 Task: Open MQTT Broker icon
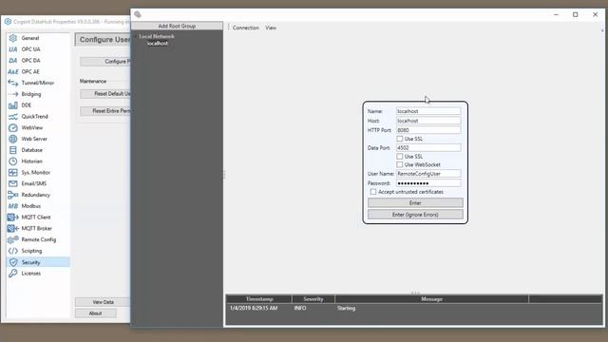tap(12, 228)
